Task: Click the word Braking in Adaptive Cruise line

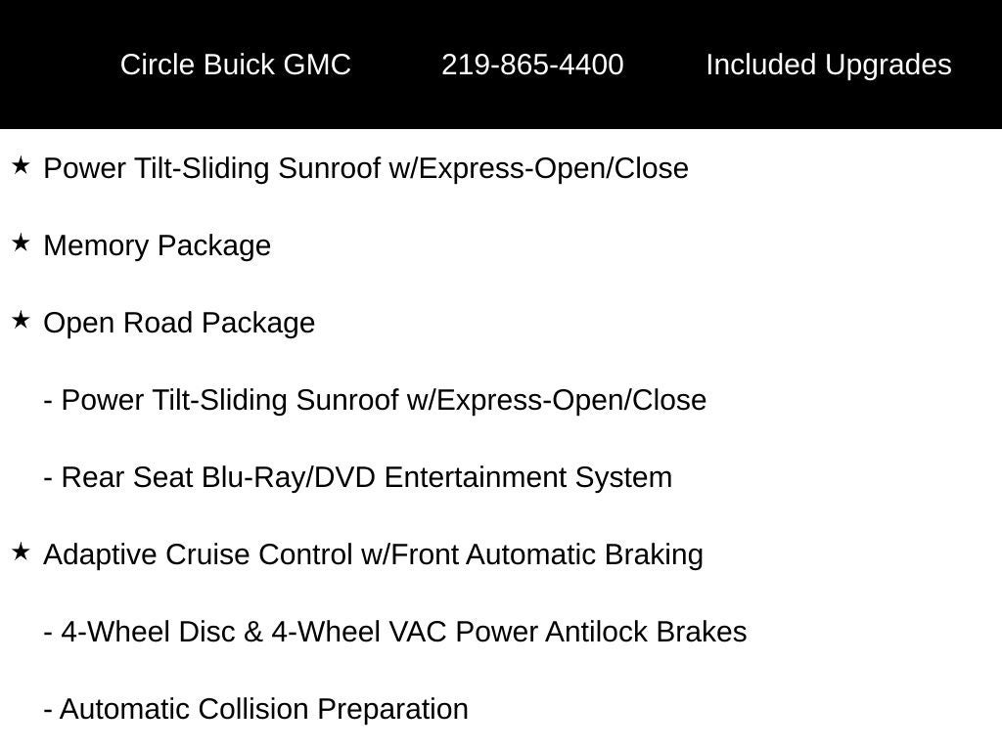Action: pyautogui.click(x=654, y=554)
